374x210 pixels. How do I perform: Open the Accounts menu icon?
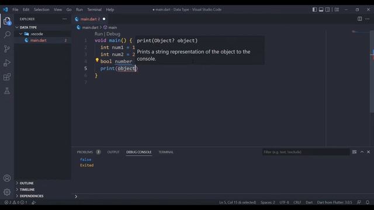pos(7,178)
